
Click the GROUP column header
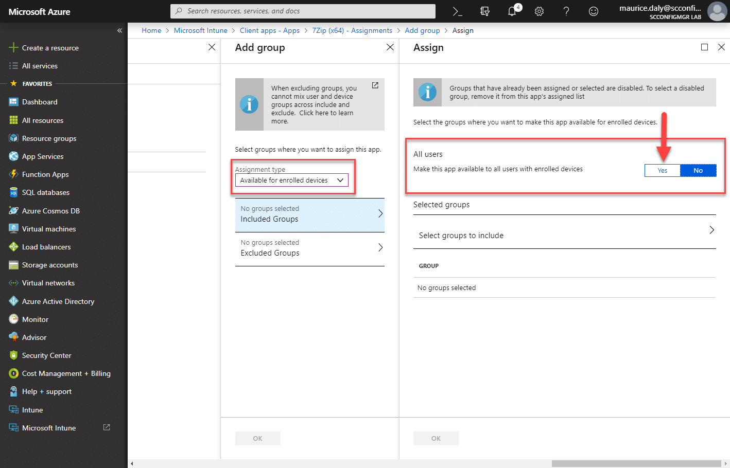coord(429,266)
